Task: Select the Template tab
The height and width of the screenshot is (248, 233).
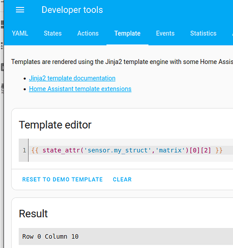Action: [127, 33]
